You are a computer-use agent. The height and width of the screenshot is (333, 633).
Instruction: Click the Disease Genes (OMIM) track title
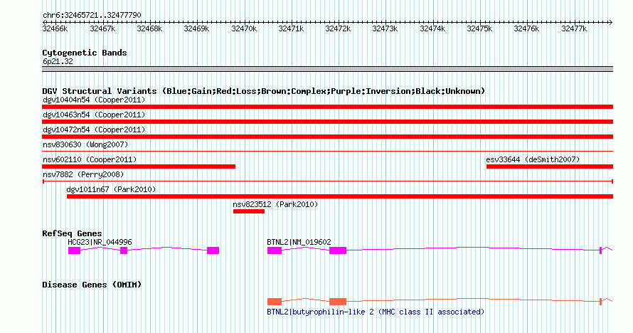click(92, 285)
